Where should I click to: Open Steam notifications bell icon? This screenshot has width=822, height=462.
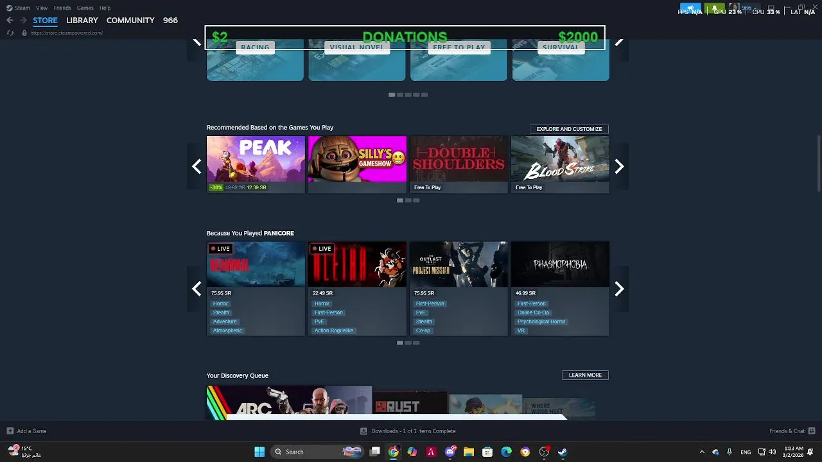pos(714,8)
